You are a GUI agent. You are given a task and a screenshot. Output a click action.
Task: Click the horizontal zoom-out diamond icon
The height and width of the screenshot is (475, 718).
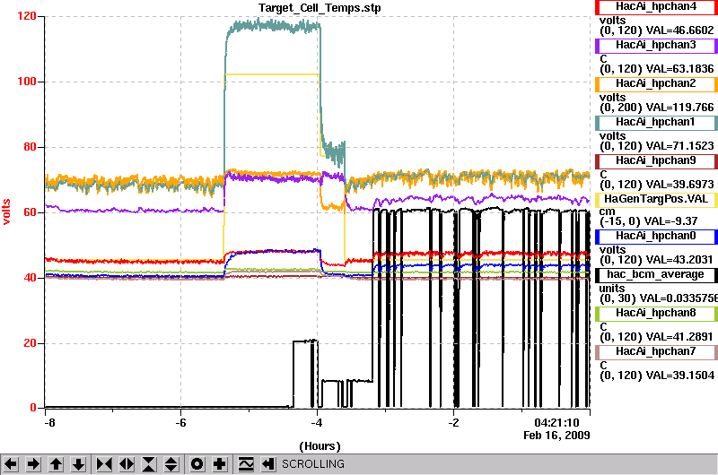click(127, 464)
